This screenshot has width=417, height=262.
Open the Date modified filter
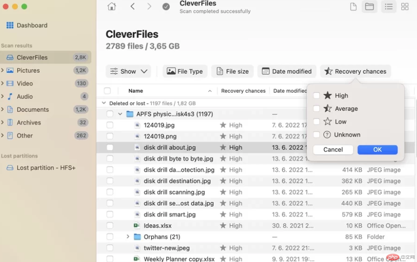click(287, 71)
